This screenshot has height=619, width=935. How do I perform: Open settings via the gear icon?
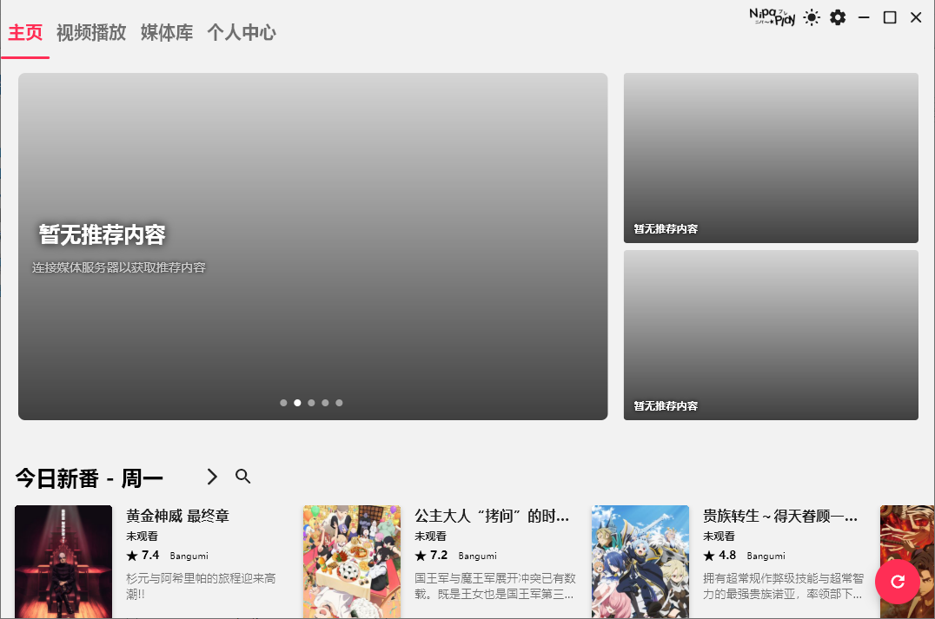(x=838, y=17)
